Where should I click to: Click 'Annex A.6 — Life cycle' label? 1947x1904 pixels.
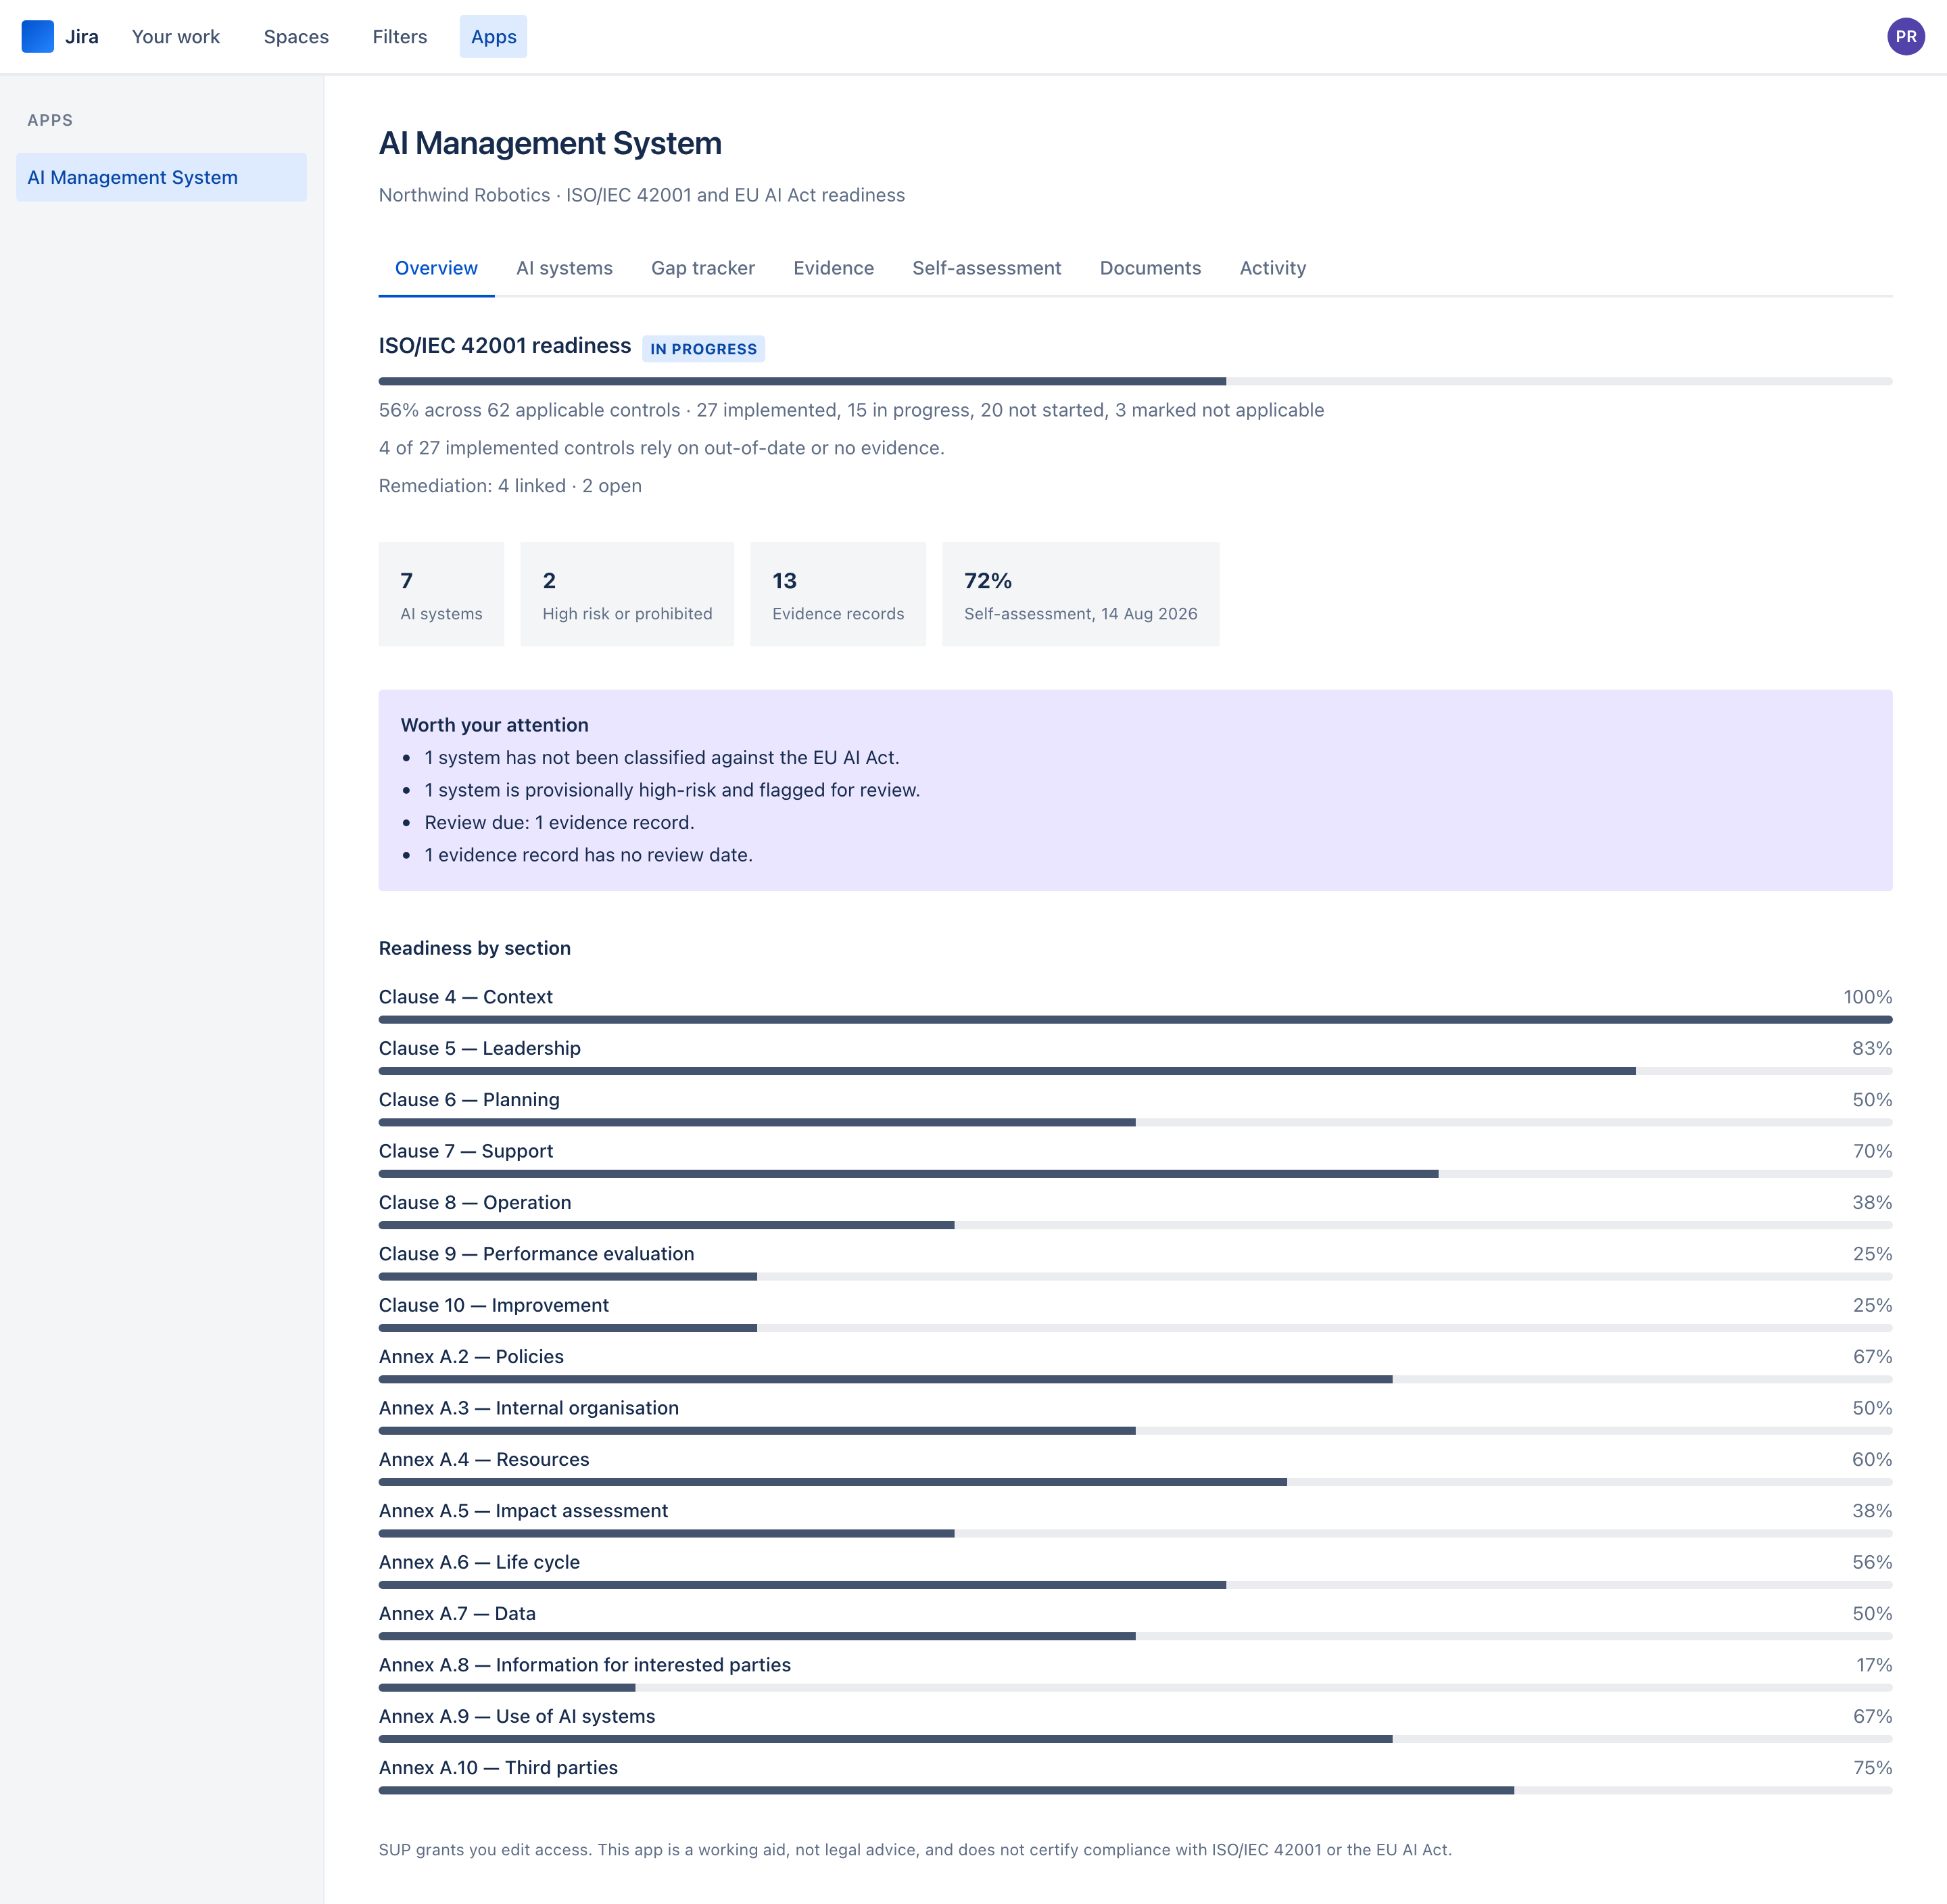(479, 1562)
